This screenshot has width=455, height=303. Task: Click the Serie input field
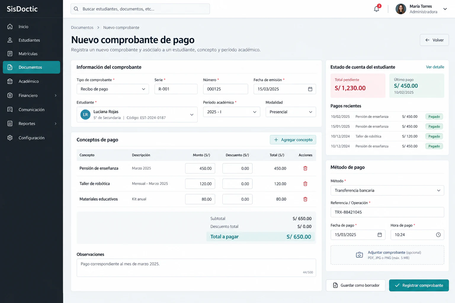pos(176,89)
